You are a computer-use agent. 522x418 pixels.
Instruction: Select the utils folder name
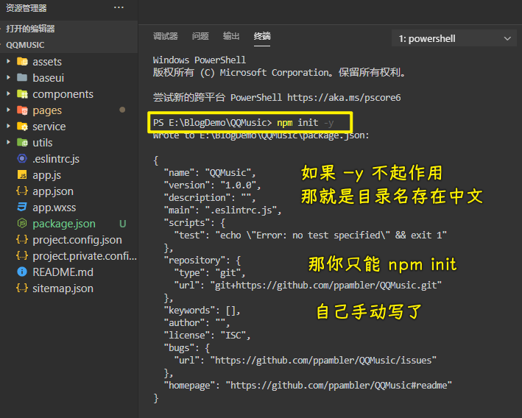pos(42,143)
